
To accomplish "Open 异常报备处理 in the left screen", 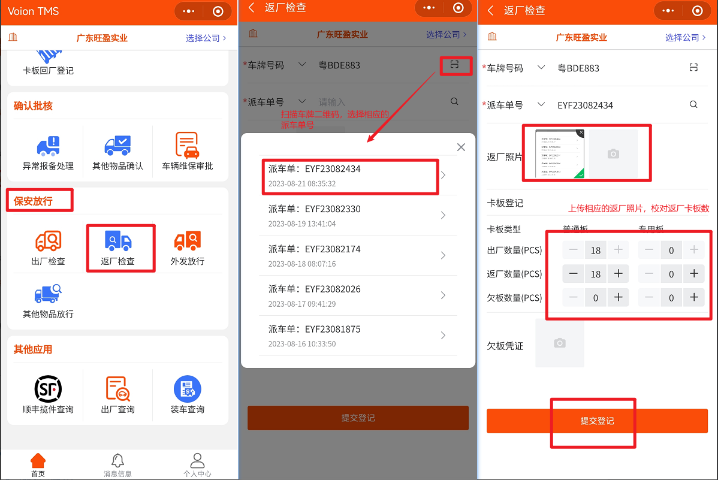I will click(x=48, y=153).
